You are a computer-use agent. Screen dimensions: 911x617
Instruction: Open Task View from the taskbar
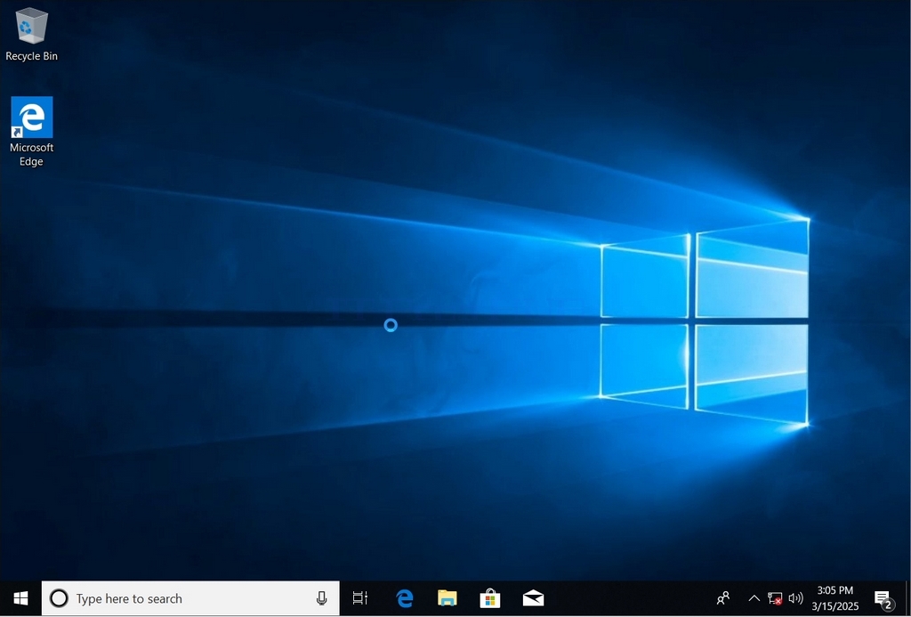click(360, 598)
